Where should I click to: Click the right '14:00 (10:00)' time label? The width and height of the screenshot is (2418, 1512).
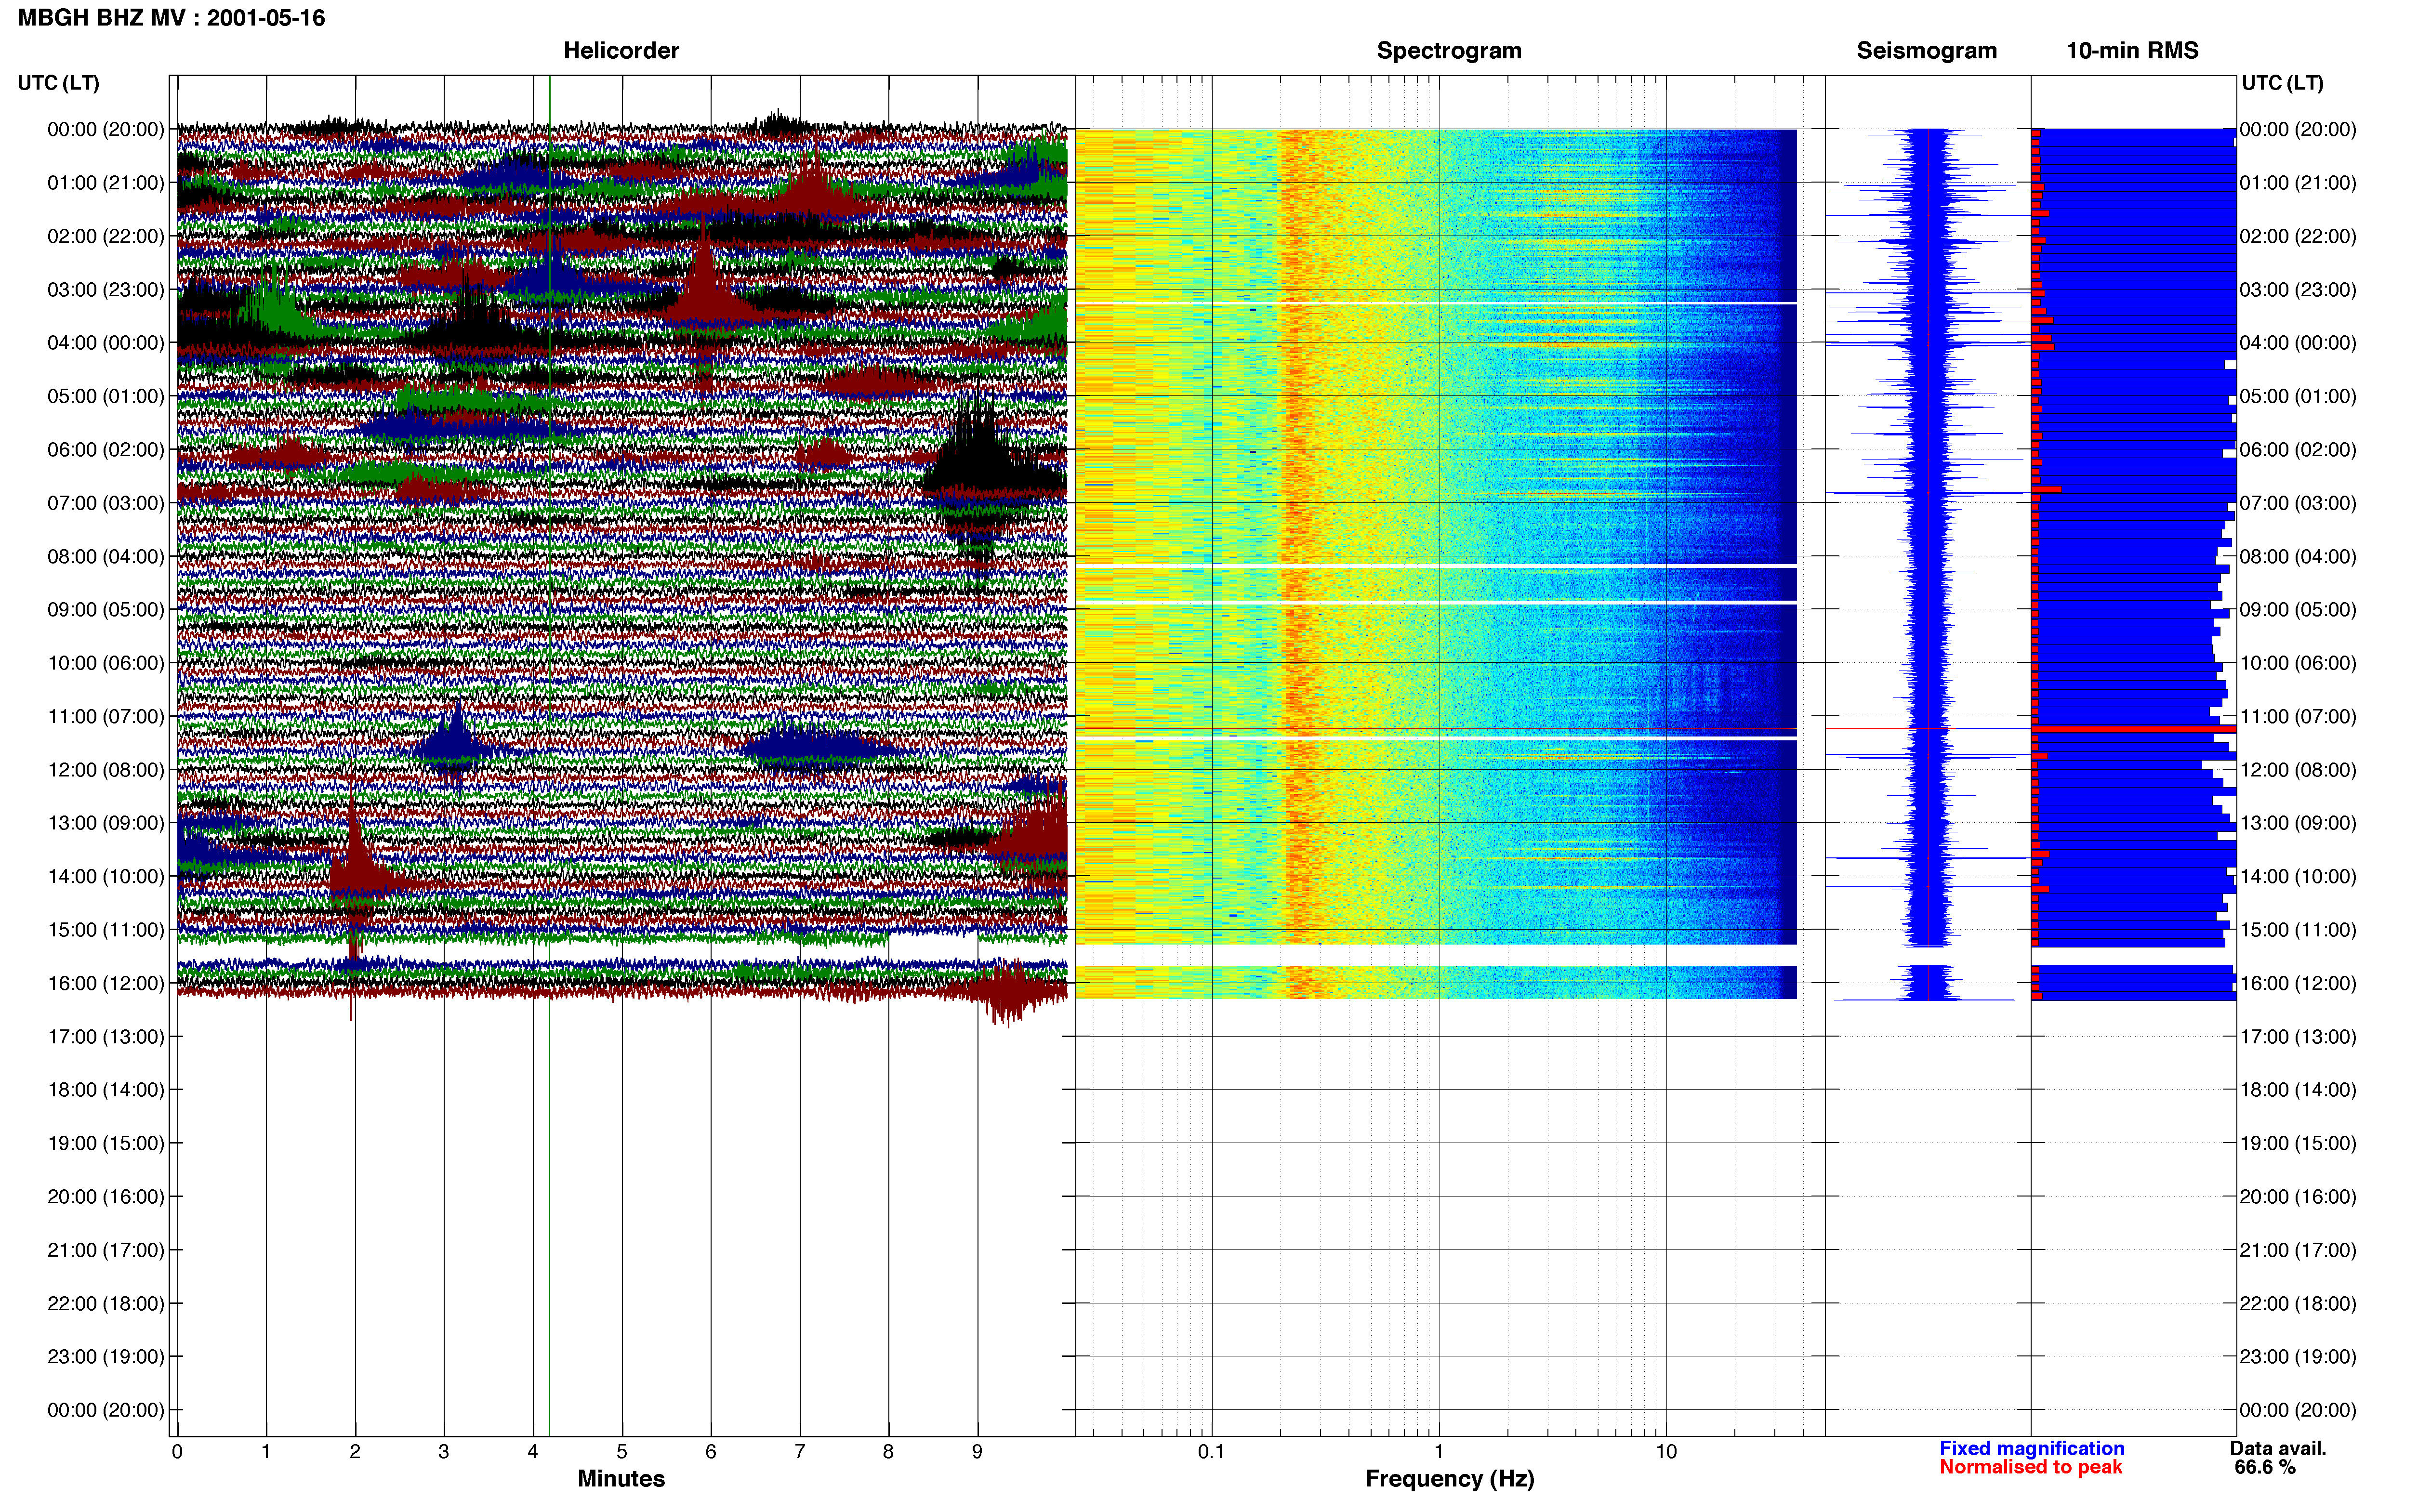tap(2298, 877)
